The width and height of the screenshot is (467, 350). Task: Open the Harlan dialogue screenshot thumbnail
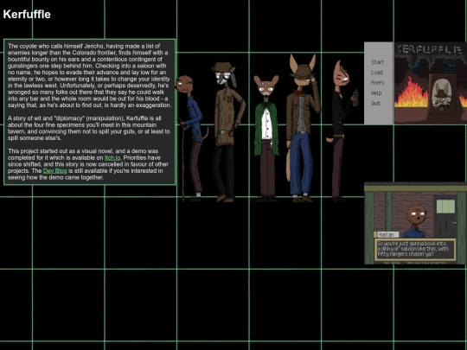pos(415,223)
